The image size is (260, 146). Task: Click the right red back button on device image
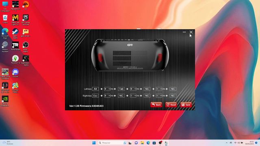[x=160, y=58]
